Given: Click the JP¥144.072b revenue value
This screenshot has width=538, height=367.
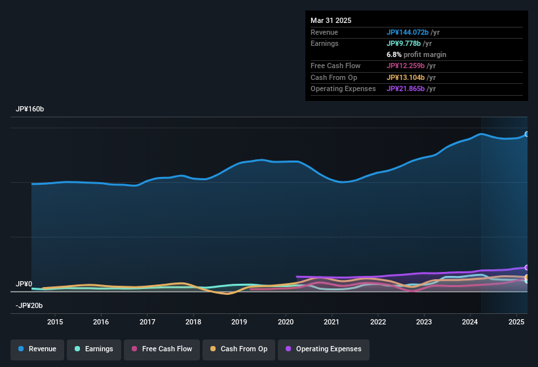Looking at the screenshot, I should (408, 32).
